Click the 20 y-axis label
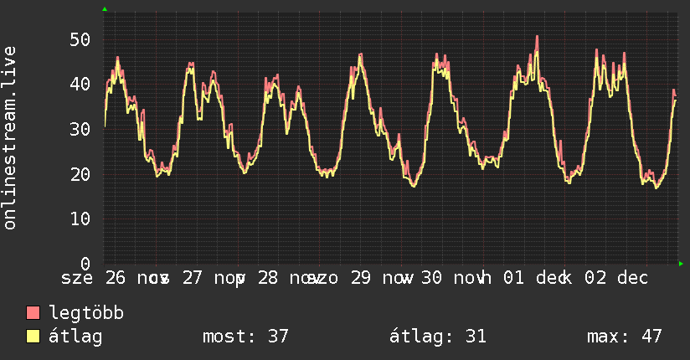Screen dimensions: 690x360 [80, 175]
